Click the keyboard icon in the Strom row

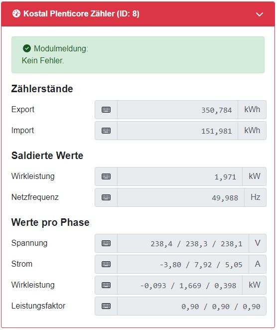(106, 264)
